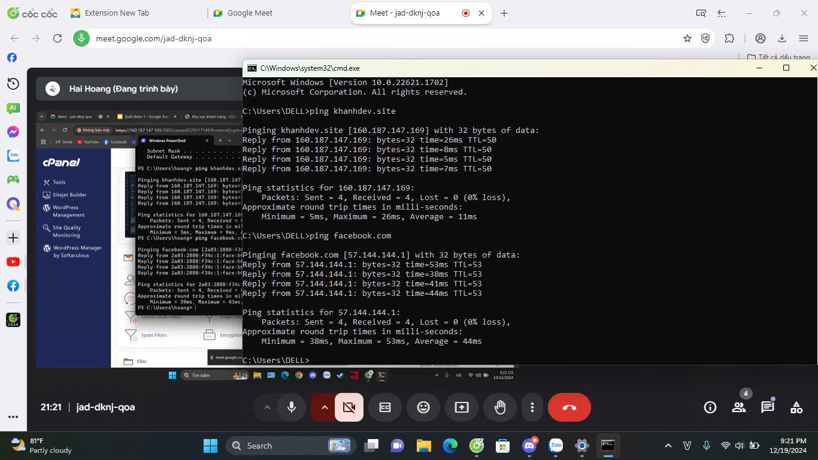Open Messenger from the browser sidebar
This screenshot has width=818, height=460.
[13, 132]
